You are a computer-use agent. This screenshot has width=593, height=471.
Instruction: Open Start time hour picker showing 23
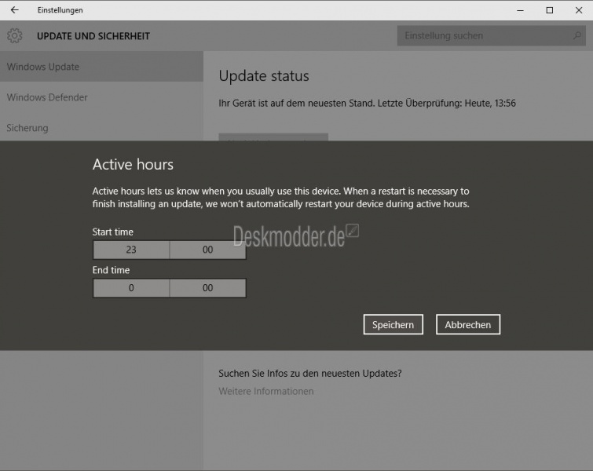(x=131, y=250)
